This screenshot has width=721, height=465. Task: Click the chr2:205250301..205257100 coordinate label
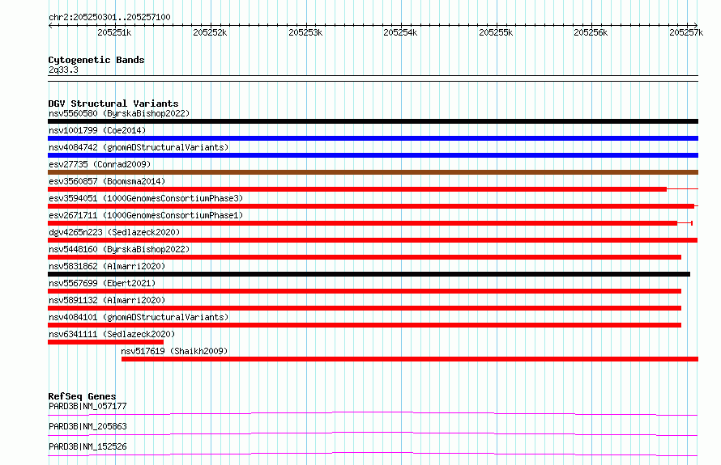109,17
